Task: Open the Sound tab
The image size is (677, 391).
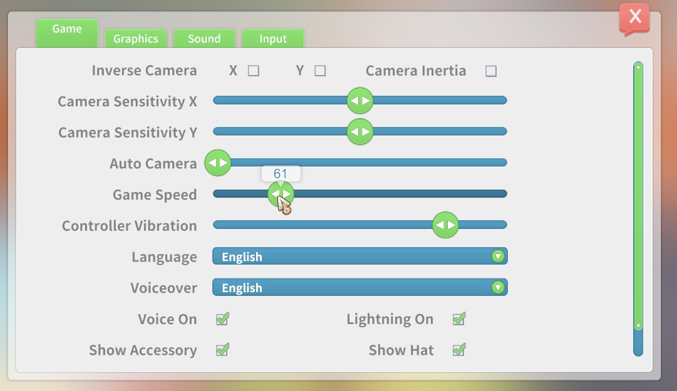Action: pos(204,39)
